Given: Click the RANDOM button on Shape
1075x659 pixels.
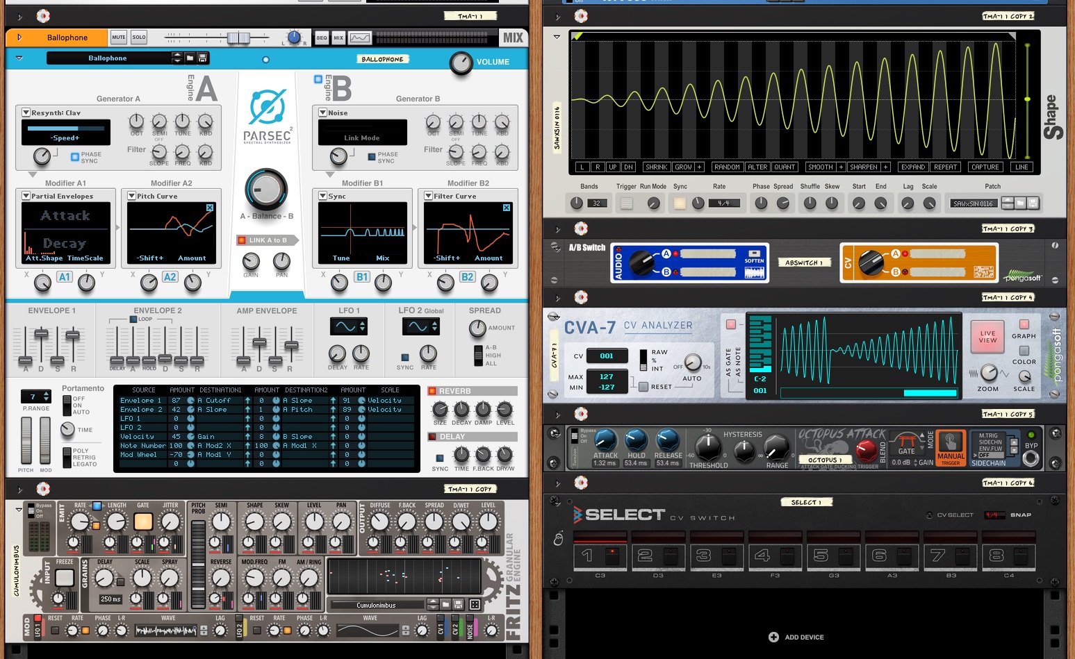Looking at the screenshot, I should 727,167.
